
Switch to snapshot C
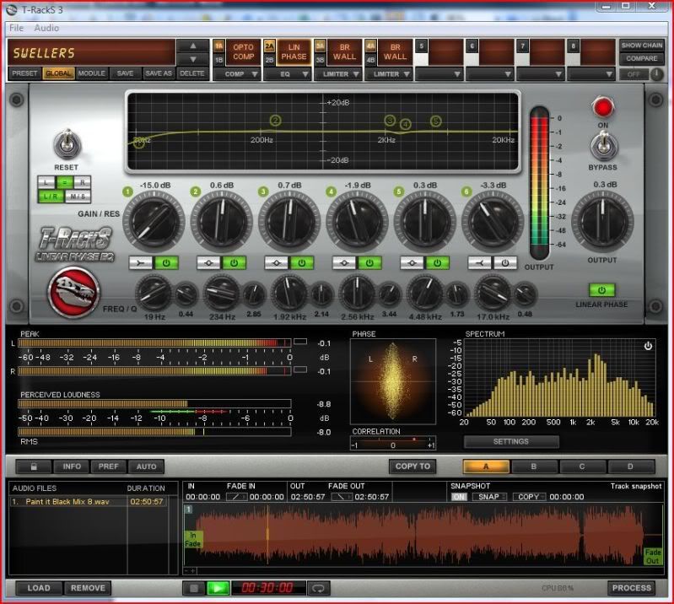581,466
